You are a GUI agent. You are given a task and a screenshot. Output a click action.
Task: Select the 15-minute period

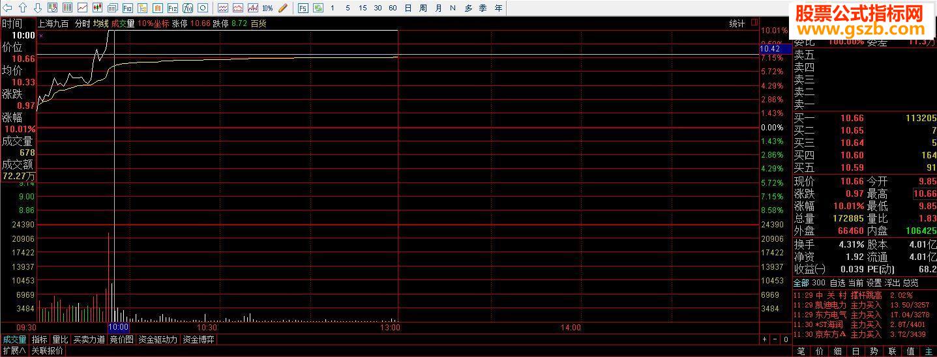[363, 8]
